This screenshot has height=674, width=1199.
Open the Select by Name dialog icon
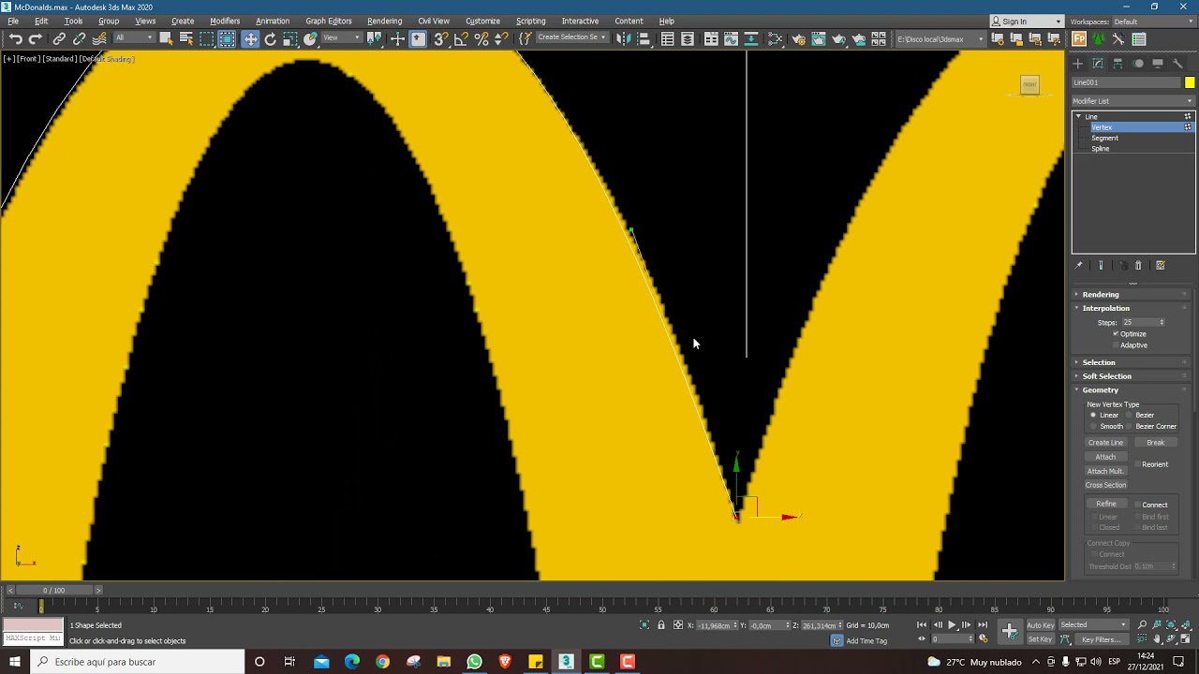(x=186, y=39)
